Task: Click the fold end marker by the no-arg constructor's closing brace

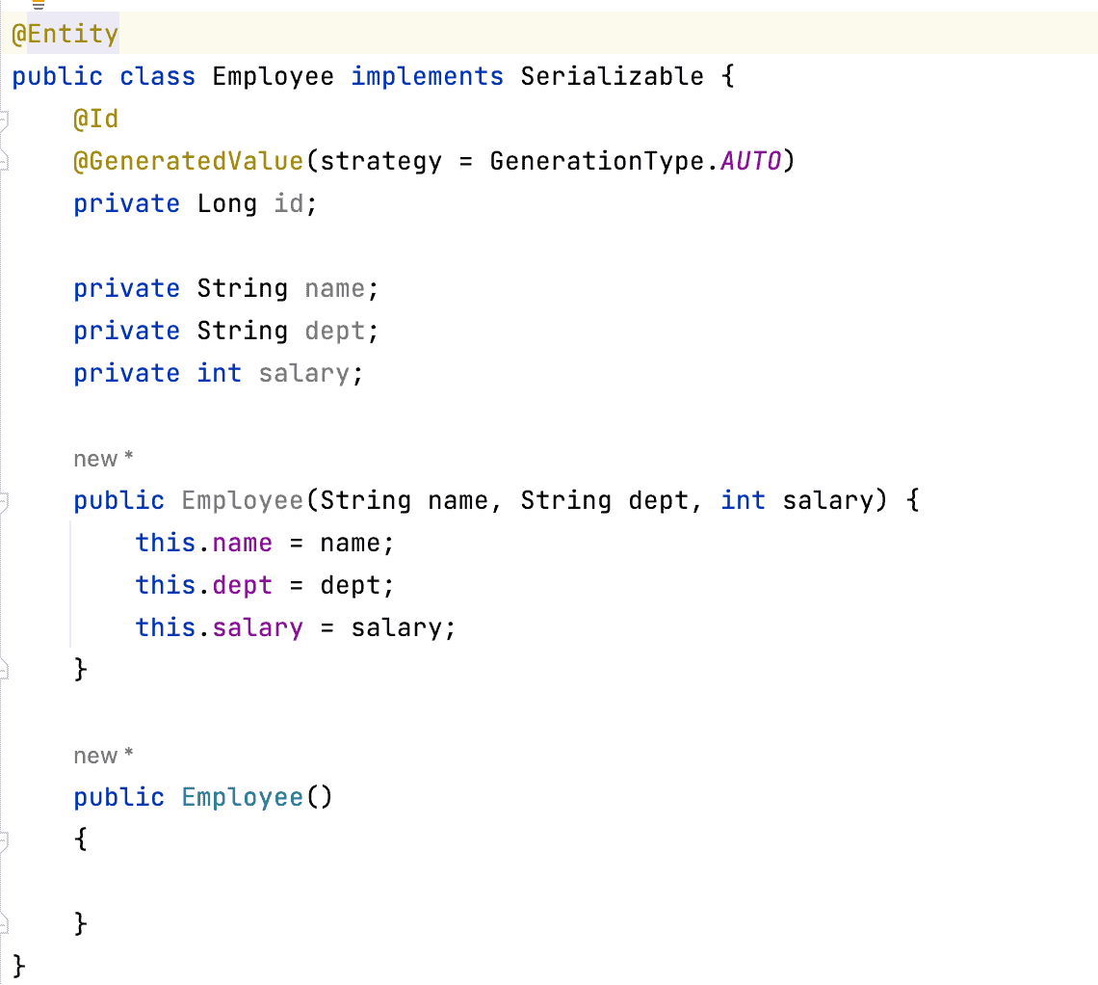Action: coord(4,924)
